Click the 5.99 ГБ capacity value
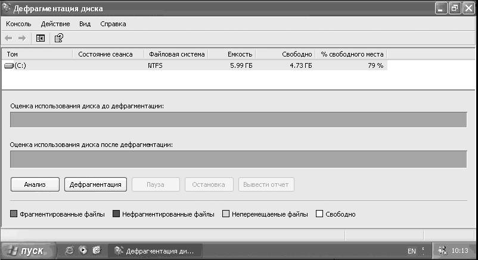Viewport: 478px width, 260px height. pyautogui.click(x=241, y=65)
